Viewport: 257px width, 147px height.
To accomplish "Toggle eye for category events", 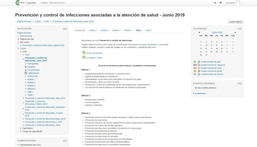I will (x=195, y=65).
